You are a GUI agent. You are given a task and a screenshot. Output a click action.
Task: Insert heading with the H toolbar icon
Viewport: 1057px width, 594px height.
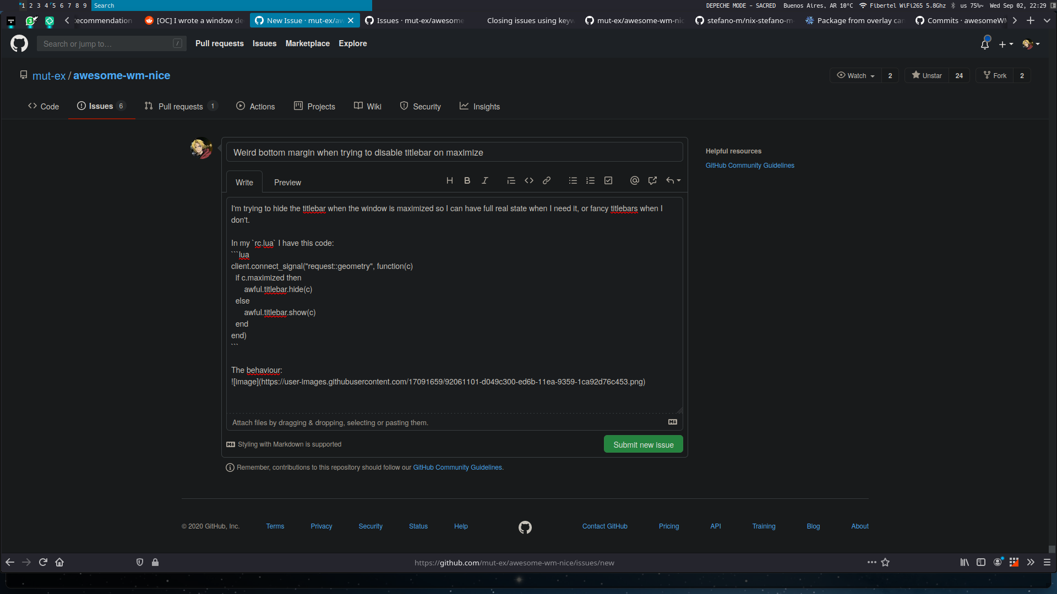(x=450, y=180)
